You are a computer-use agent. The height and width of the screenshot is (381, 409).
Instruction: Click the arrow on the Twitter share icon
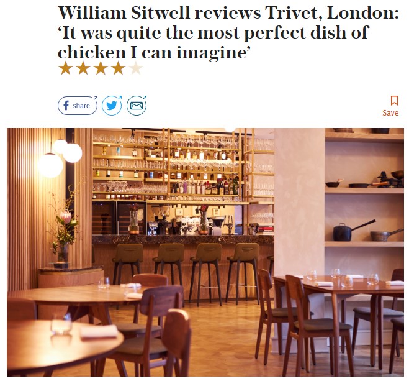point(119,98)
